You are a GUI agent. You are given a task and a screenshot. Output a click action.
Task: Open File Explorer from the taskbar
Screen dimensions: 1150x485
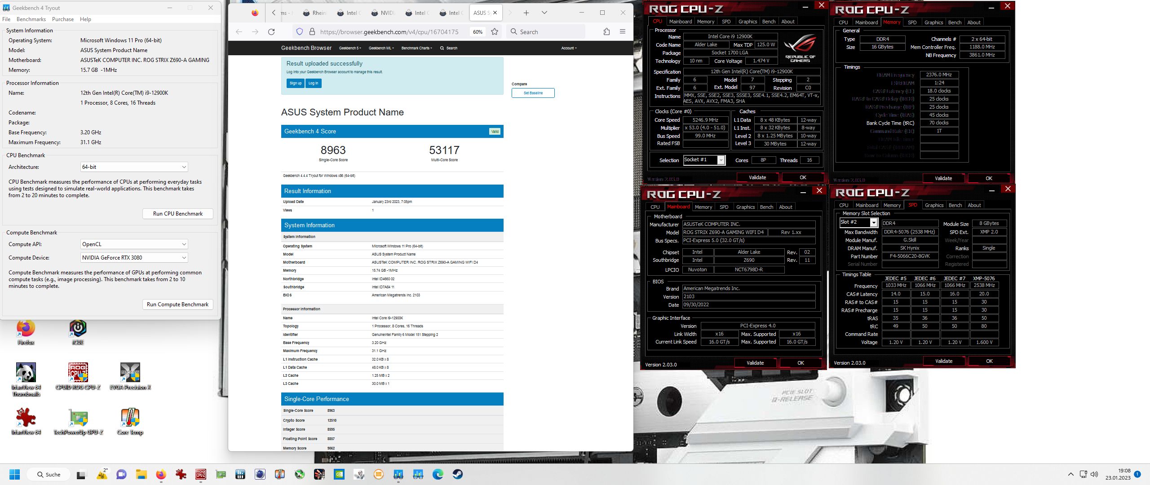click(x=142, y=474)
